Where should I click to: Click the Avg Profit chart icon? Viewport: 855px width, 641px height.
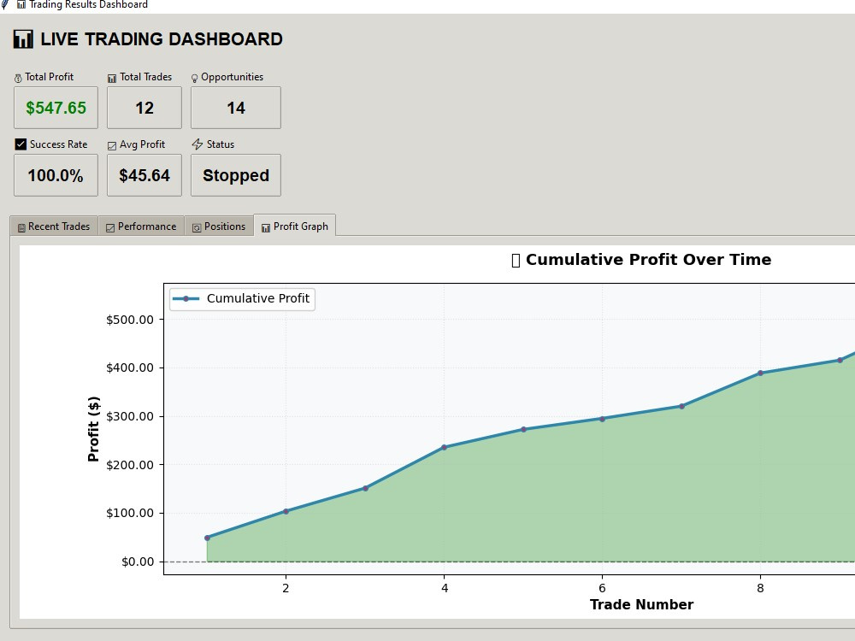point(112,145)
